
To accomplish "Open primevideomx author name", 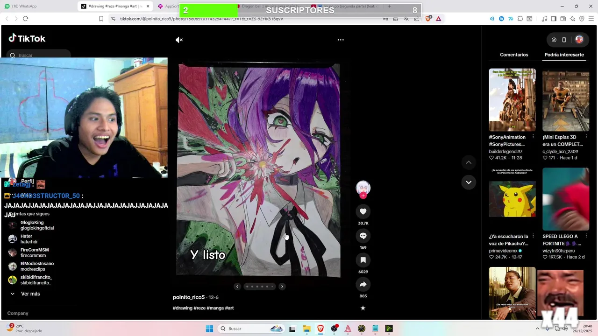I will pyautogui.click(x=503, y=251).
